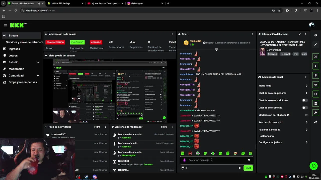Open Acciones de moderador three-dot menu

pyautogui.click(x=172, y=127)
